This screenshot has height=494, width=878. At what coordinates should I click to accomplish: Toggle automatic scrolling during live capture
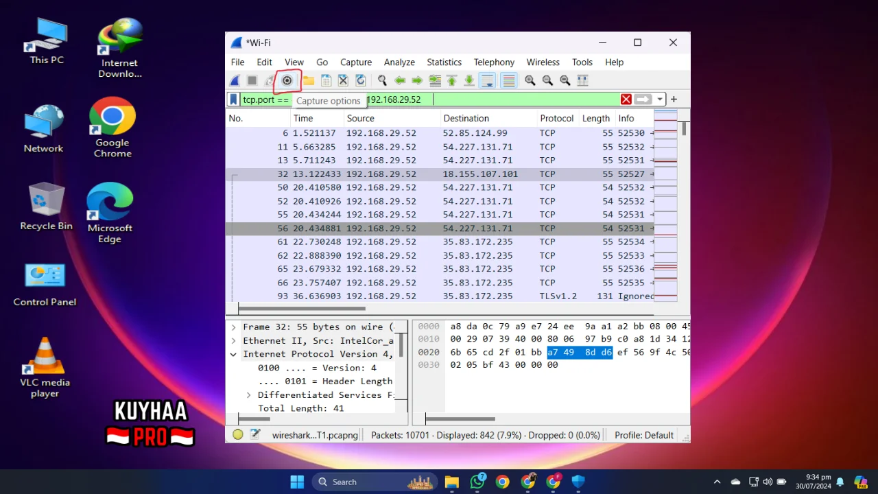point(487,80)
